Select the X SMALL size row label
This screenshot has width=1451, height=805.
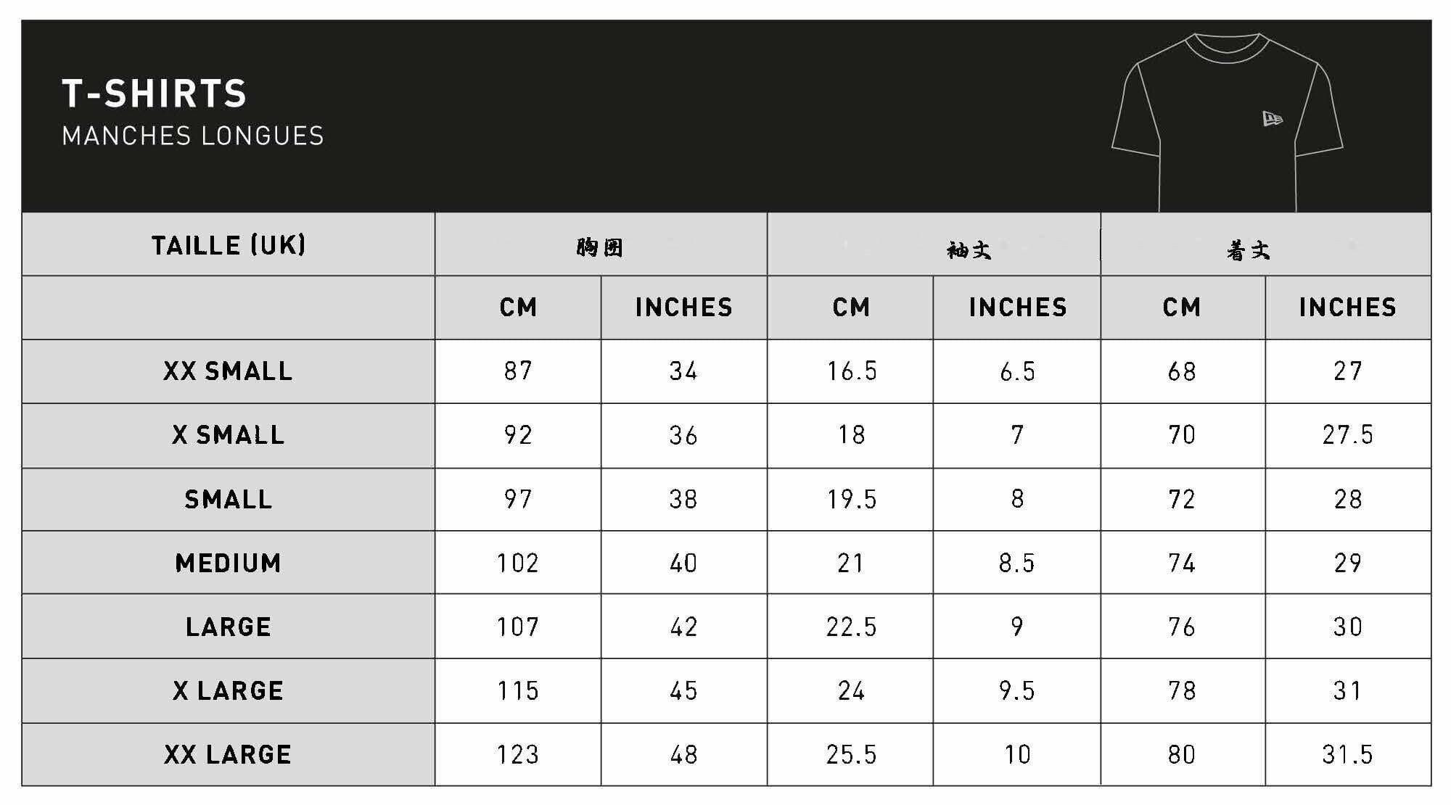tap(228, 435)
